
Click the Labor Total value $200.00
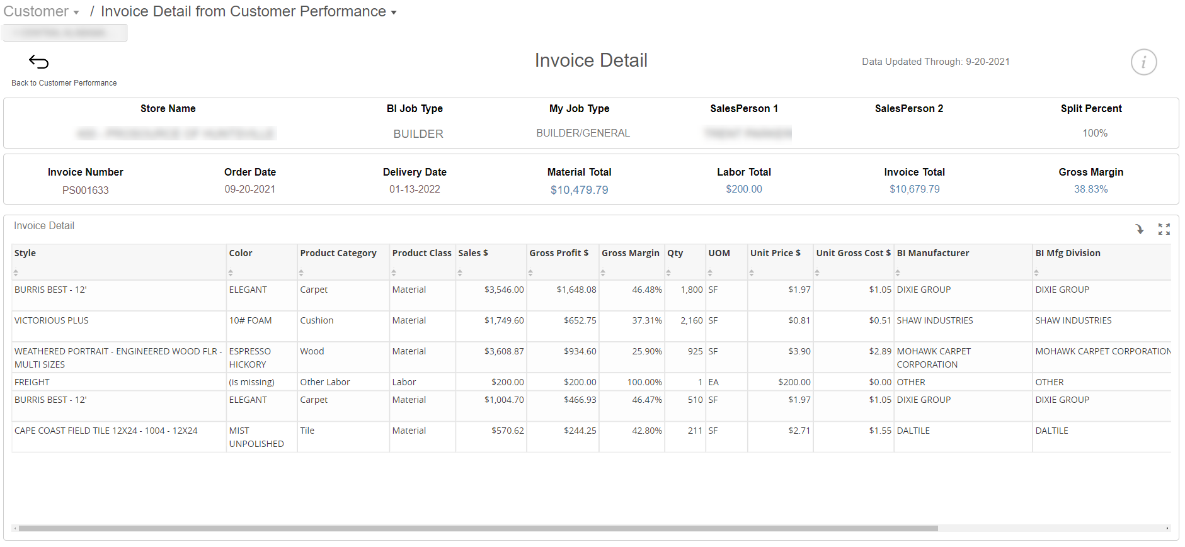743,189
